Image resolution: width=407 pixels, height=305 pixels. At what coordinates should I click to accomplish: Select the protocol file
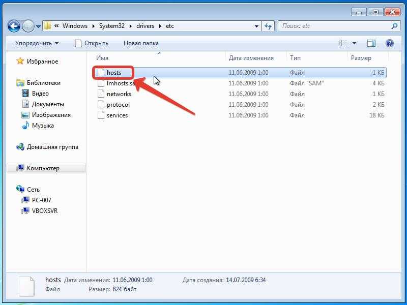pyautogui.click(x=118, y=105)
